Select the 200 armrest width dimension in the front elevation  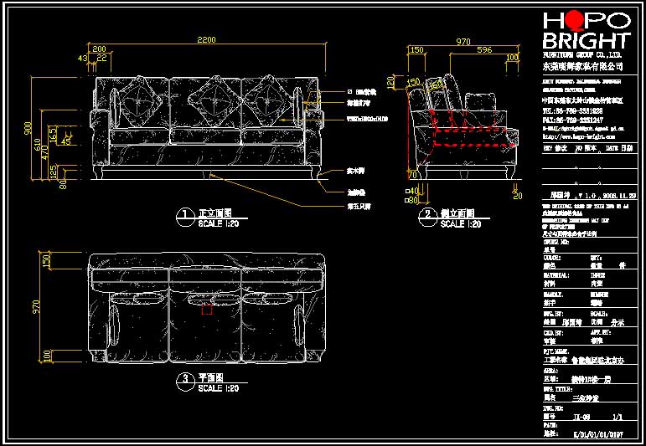click(x=99, y=49)
